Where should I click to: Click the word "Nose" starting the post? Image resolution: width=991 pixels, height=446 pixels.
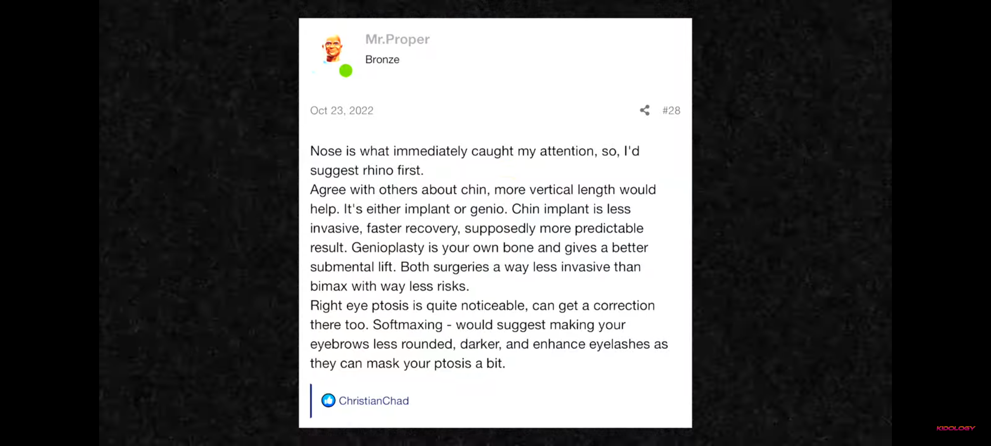coord(326,151)
